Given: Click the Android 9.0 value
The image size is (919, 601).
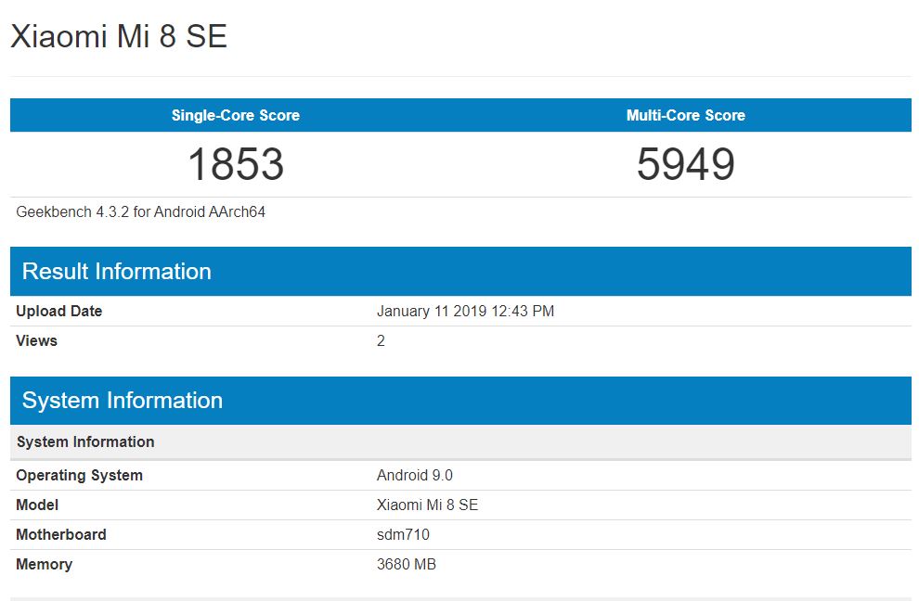Looking at the screenshot, I should click(x=415, y=475).
